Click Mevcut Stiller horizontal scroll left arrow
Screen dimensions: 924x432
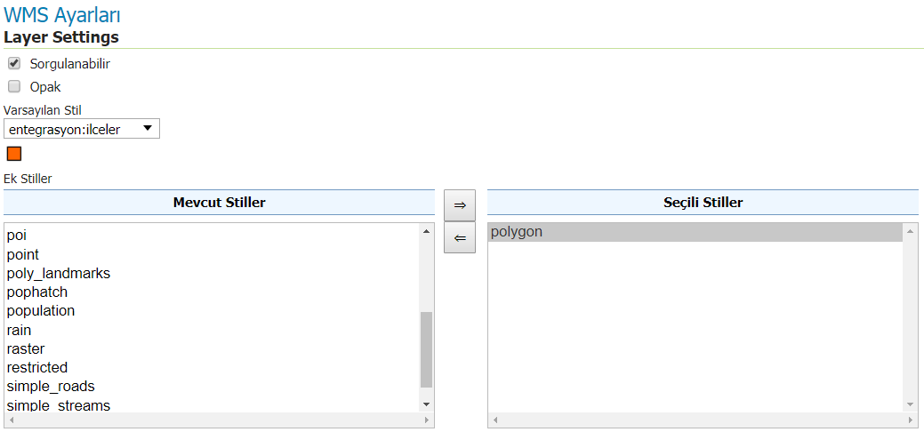(12, 420)
